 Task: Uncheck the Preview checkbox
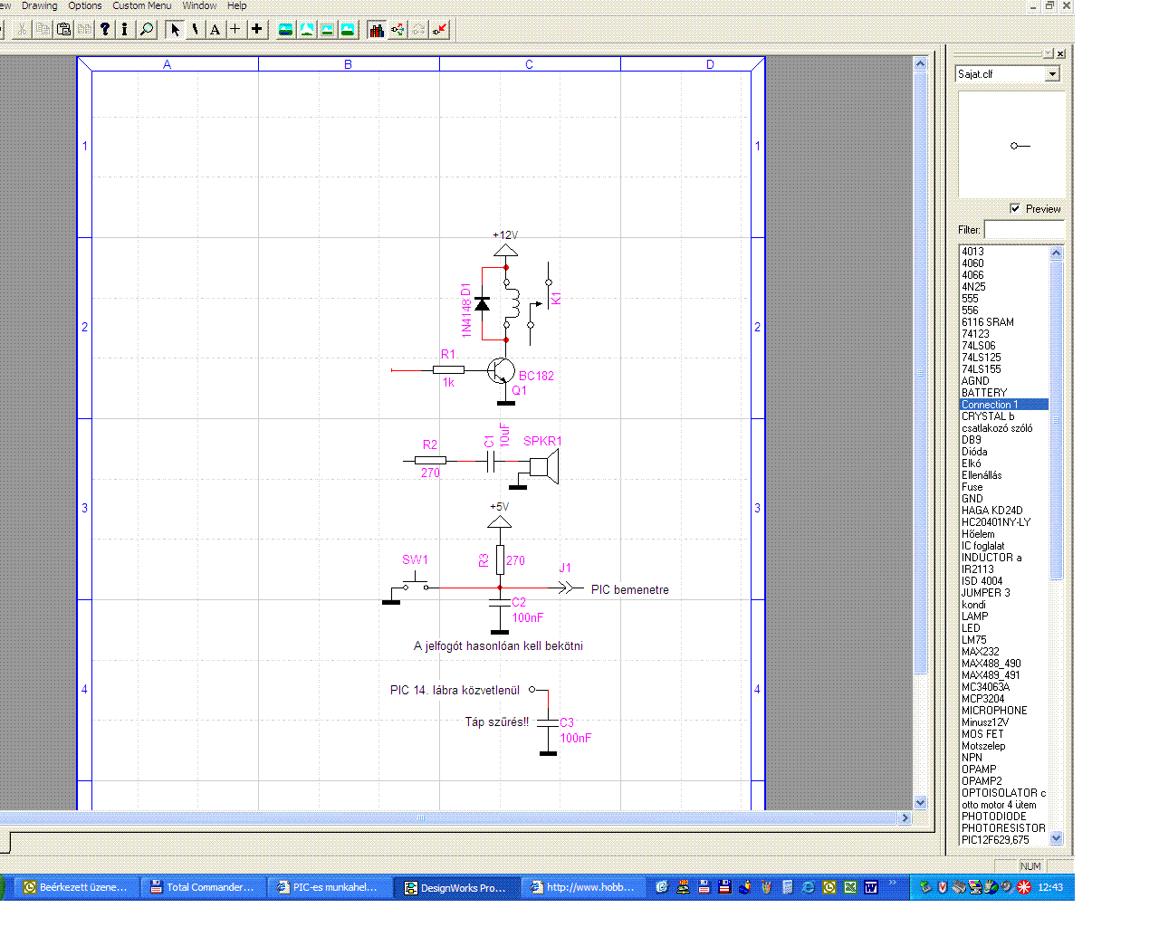(1015, 208)
